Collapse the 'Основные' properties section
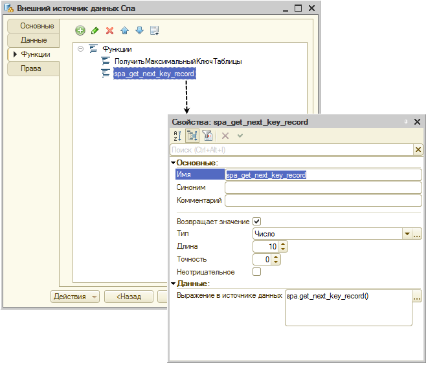 (173, 163)
